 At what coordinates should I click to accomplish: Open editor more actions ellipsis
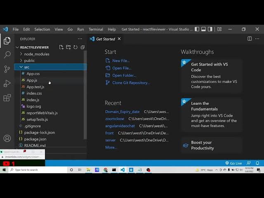coord(257,39)
